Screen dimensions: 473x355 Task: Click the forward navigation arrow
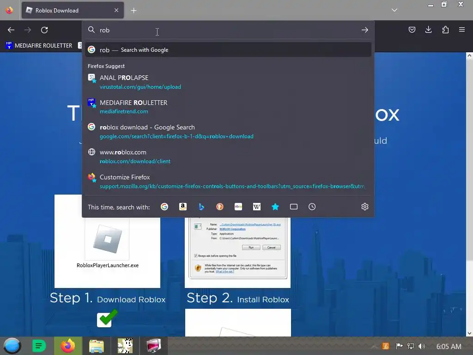pos(28,30)
